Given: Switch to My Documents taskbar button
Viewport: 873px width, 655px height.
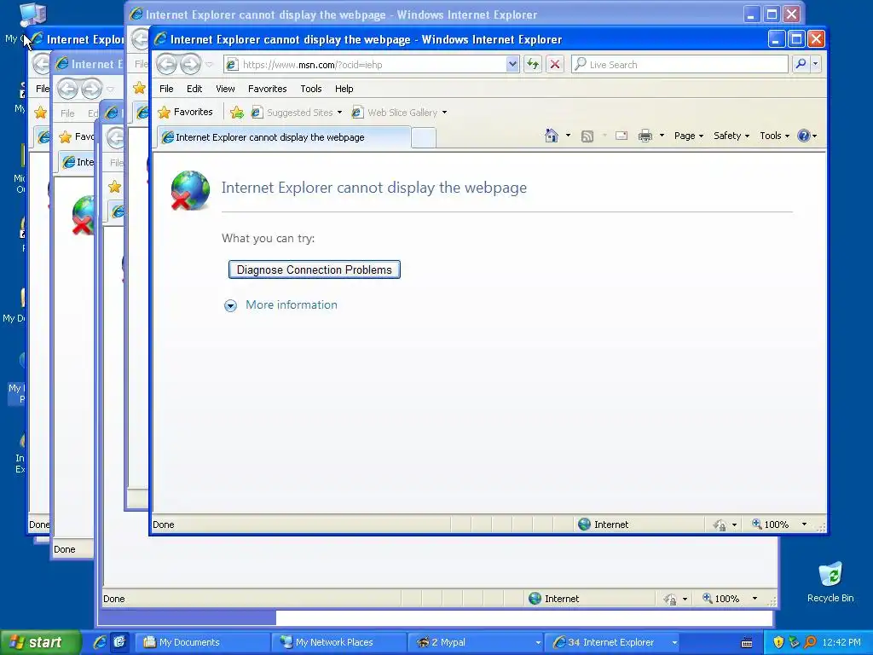Looking at the screenshot, I should coord(203,642).
